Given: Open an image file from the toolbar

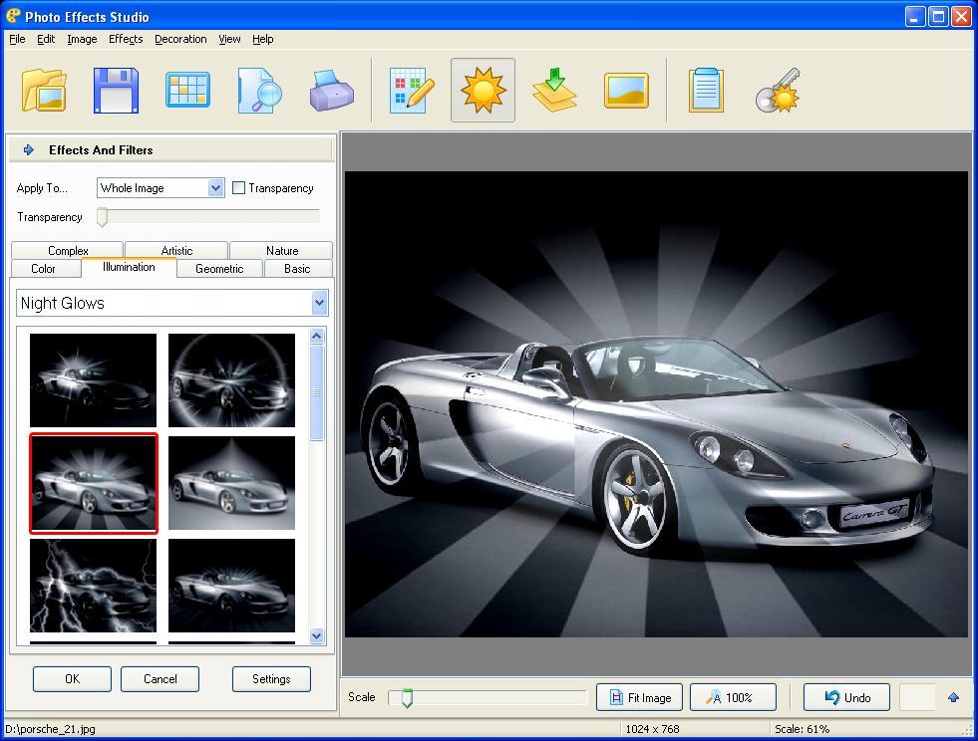Looking at the screenshot, I should 44,90.
